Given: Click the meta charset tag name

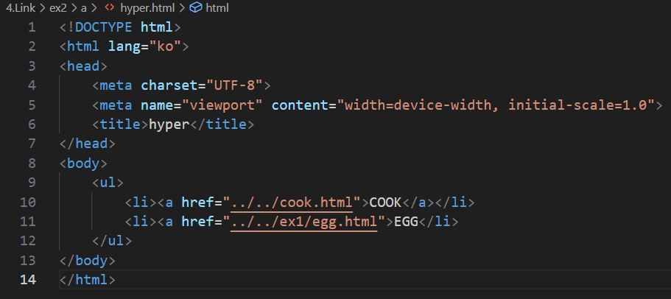Looking at the screenshot, I should [x=116, y=85].
